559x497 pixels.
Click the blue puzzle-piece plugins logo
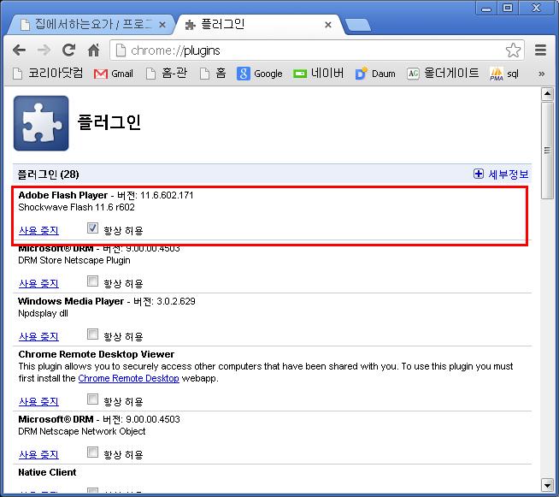tap(41, 123)
